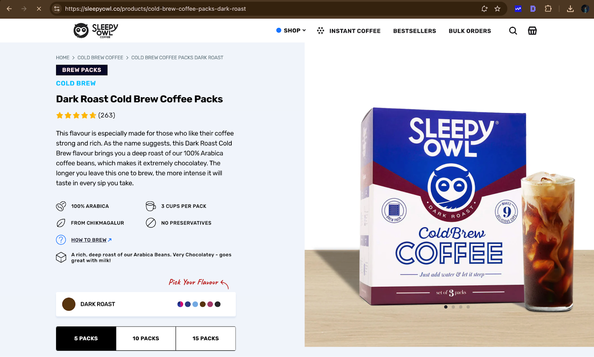Select the 10 PACKS option

click(146, 338)
